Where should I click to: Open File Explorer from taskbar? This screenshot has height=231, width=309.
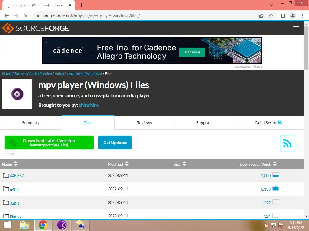click(24, 225)
